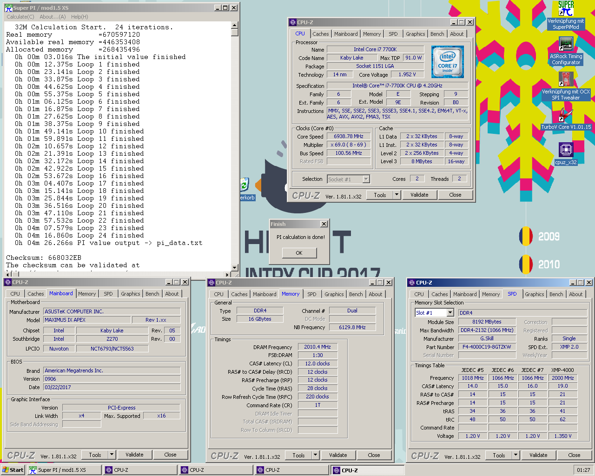Click the BIOS version 0906 field
Screen dimensions: 595x476
point(112,379)
